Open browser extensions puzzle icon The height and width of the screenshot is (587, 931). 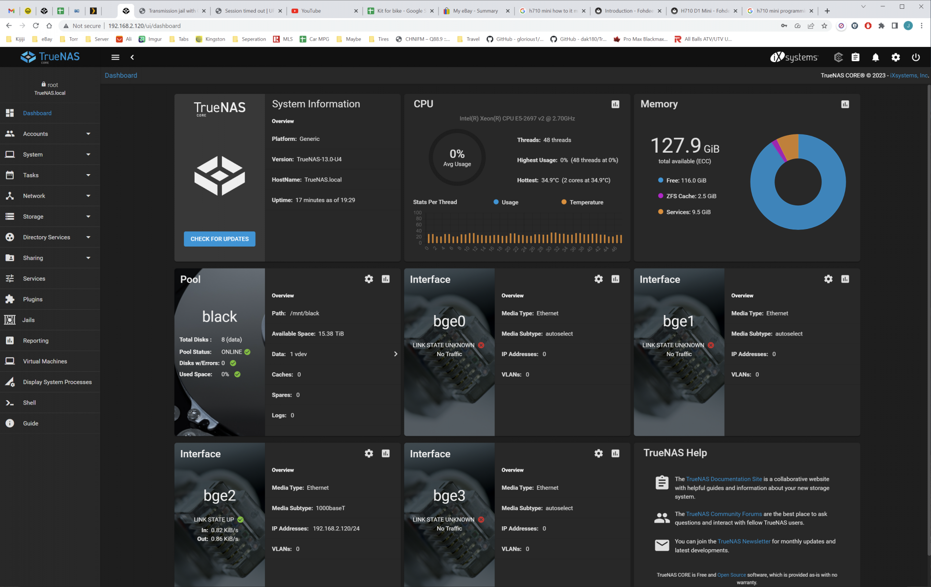coord(881,25)
